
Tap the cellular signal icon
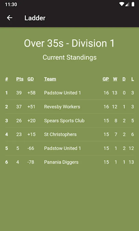[127, 4]
